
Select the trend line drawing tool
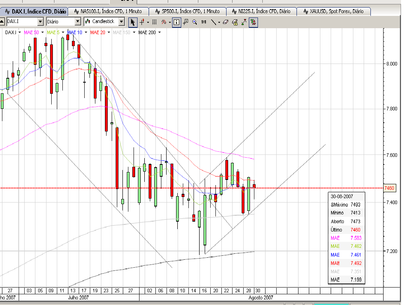coord(213,22)
